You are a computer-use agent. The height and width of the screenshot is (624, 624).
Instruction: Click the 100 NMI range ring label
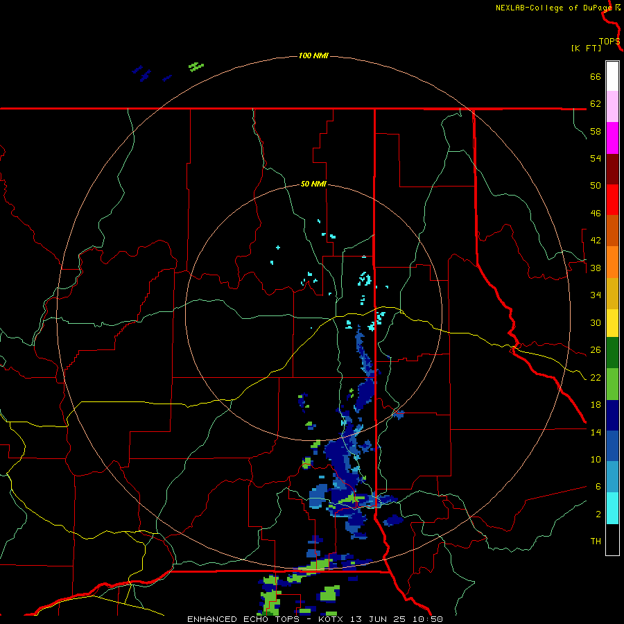[313, 55]
